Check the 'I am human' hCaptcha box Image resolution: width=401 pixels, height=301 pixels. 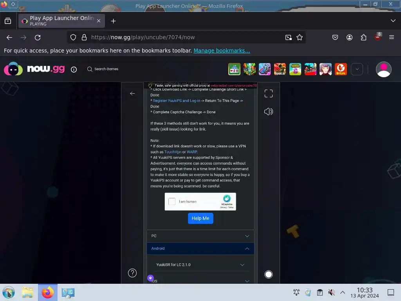pos(172,201)
